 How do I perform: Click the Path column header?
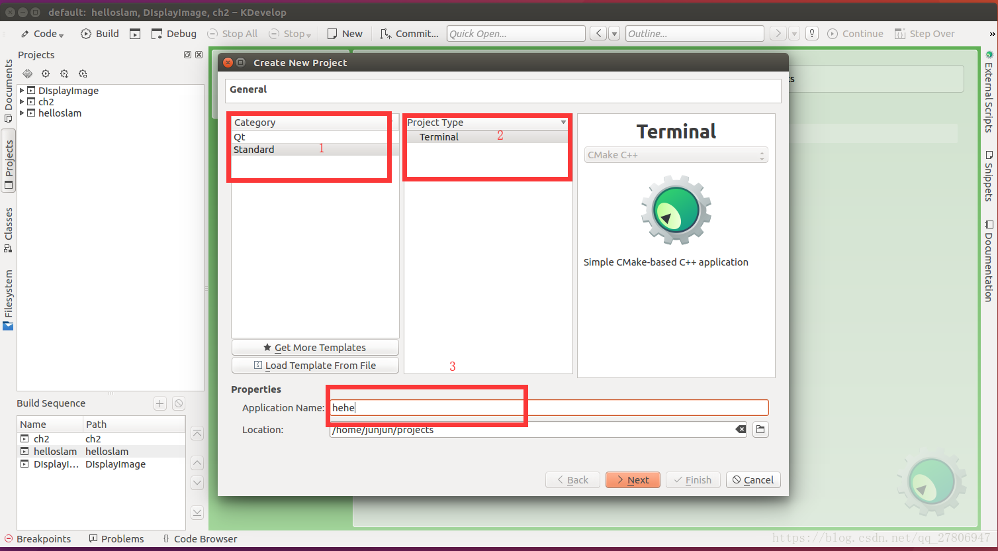click(x=134, y=425)
